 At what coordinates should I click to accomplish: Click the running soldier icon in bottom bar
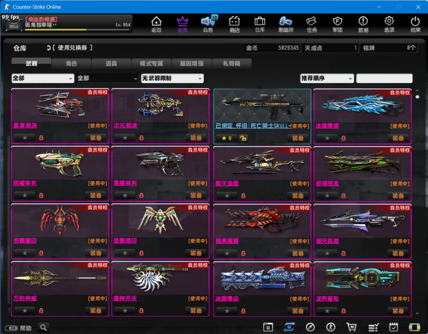(331, 327)
